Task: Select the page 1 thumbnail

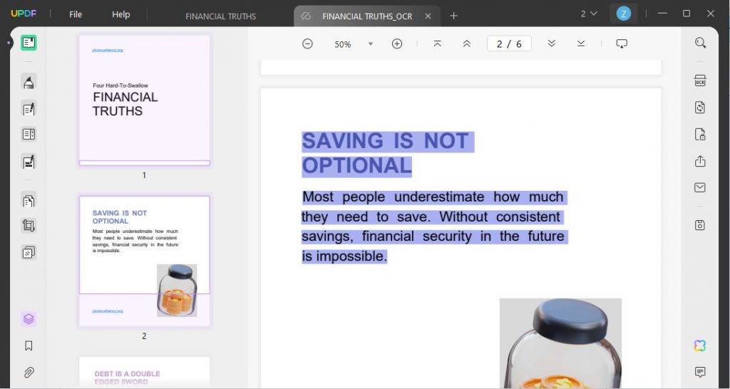Action: (x=144, y=100)
